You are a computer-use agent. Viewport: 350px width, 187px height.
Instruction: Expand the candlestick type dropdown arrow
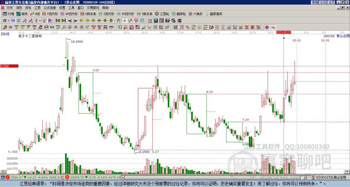tap(40, 21)
